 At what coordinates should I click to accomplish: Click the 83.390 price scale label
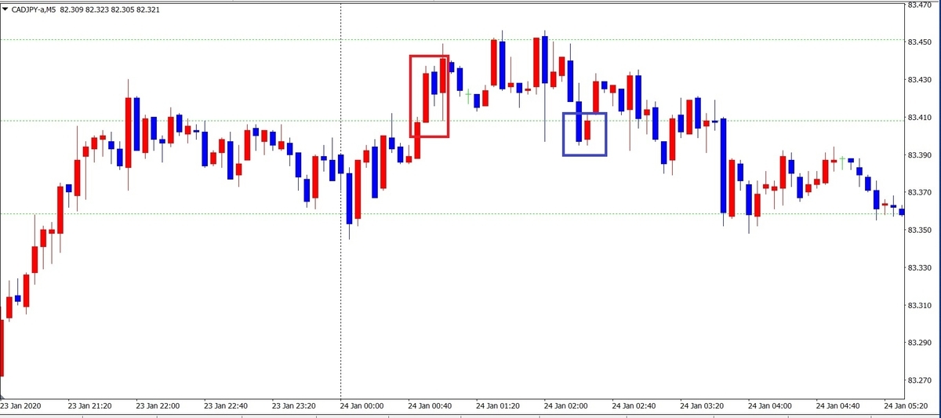919,155
